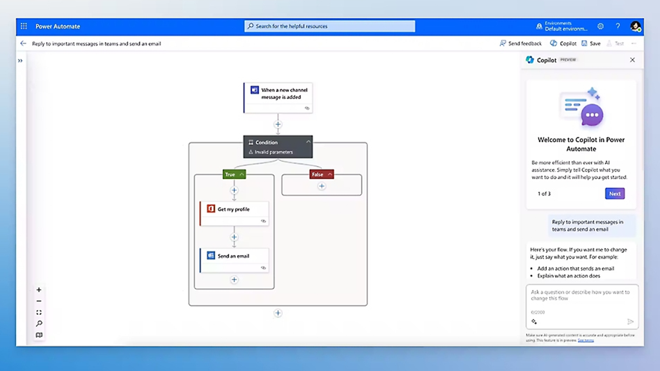Click the link icon on Send an email

coord(263,268)
